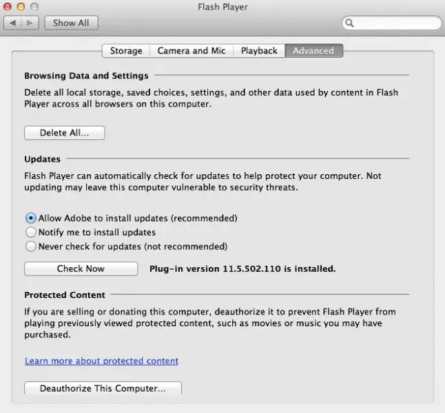Switch to the Playback tab
This screenshot has height=413, width=445.
259,51
